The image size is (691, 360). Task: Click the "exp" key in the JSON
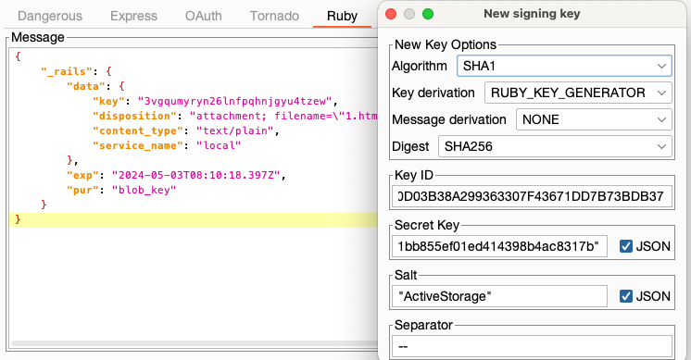[82, 175]
